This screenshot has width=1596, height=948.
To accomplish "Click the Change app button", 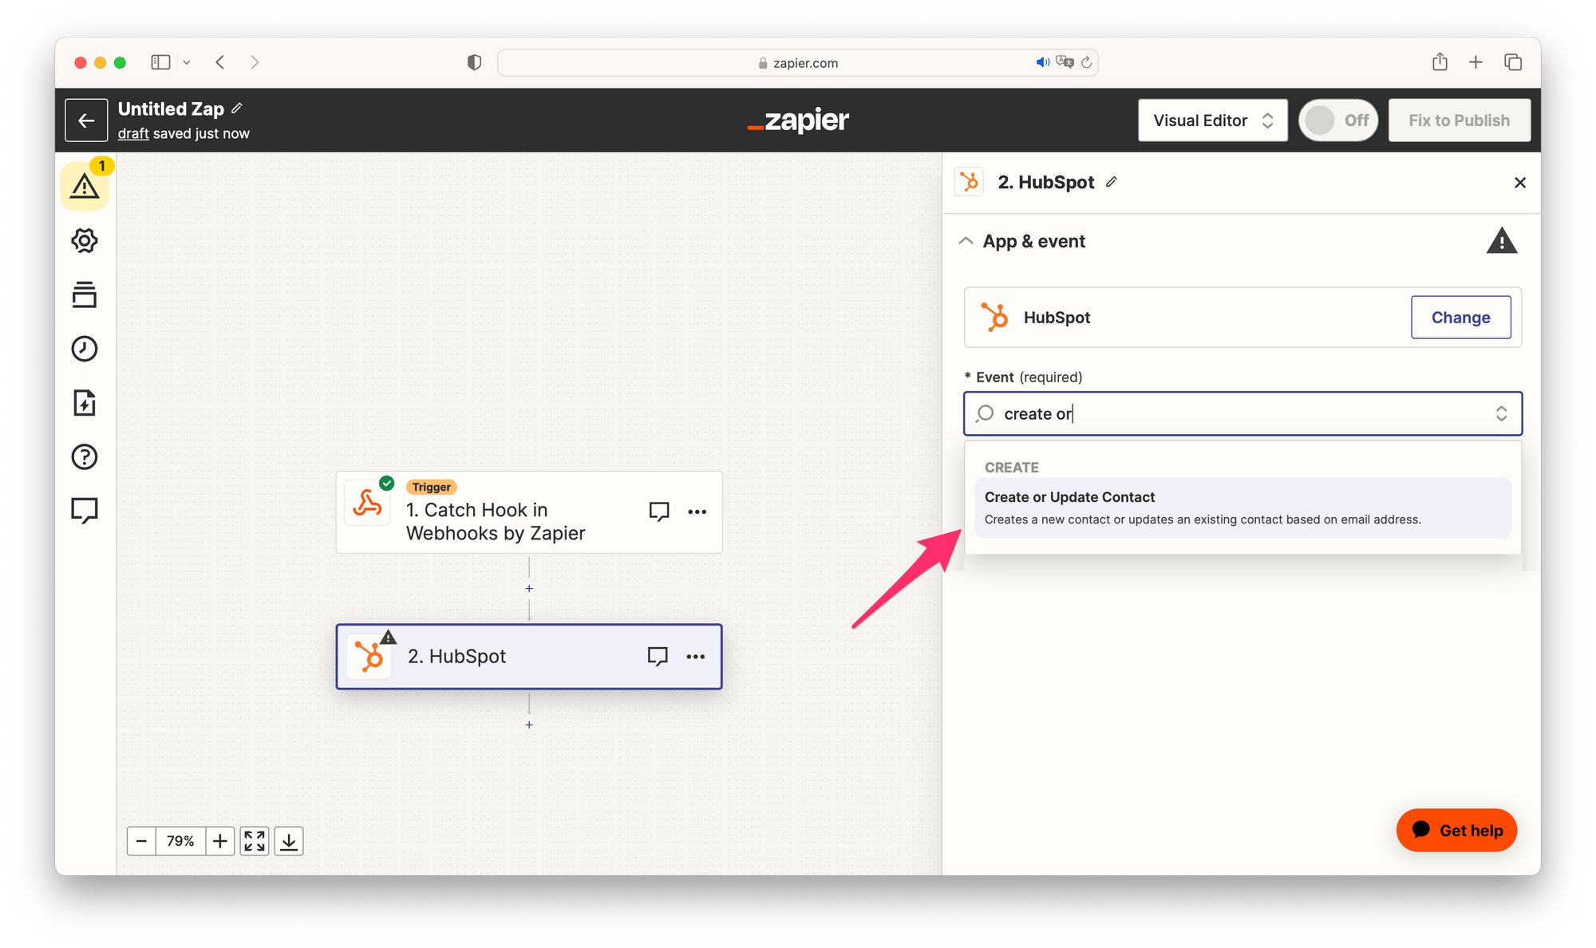I will [1460, 318].
